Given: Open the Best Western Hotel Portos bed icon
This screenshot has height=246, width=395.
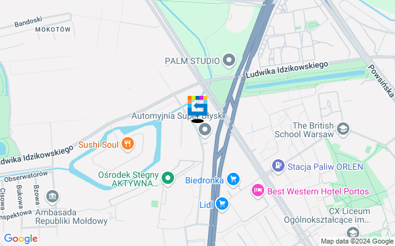Looking at the screenshot, I should point(258,191).
